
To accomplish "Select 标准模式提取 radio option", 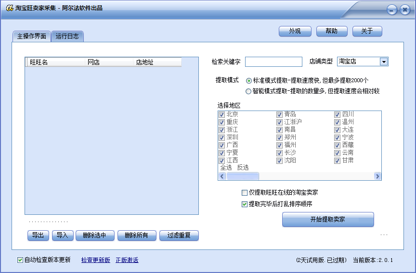I will pos(248,80).
